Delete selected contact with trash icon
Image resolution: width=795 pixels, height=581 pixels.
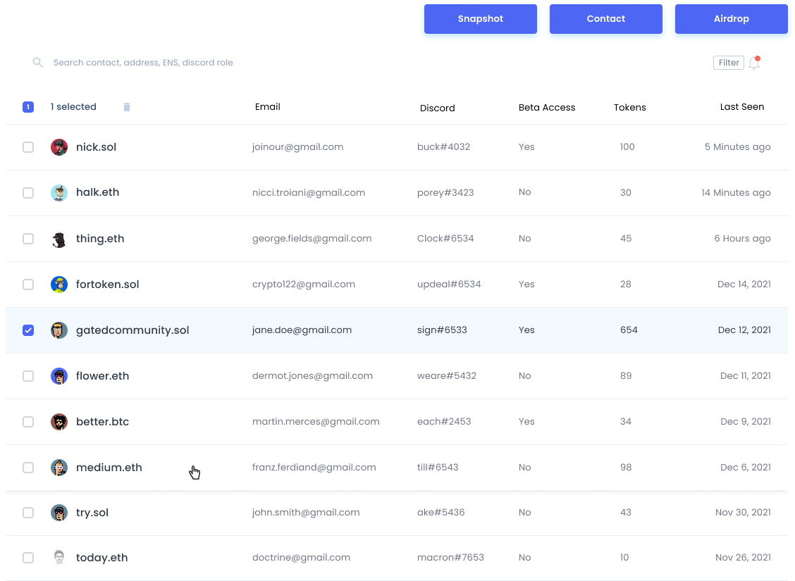click(x=127, y=107)
